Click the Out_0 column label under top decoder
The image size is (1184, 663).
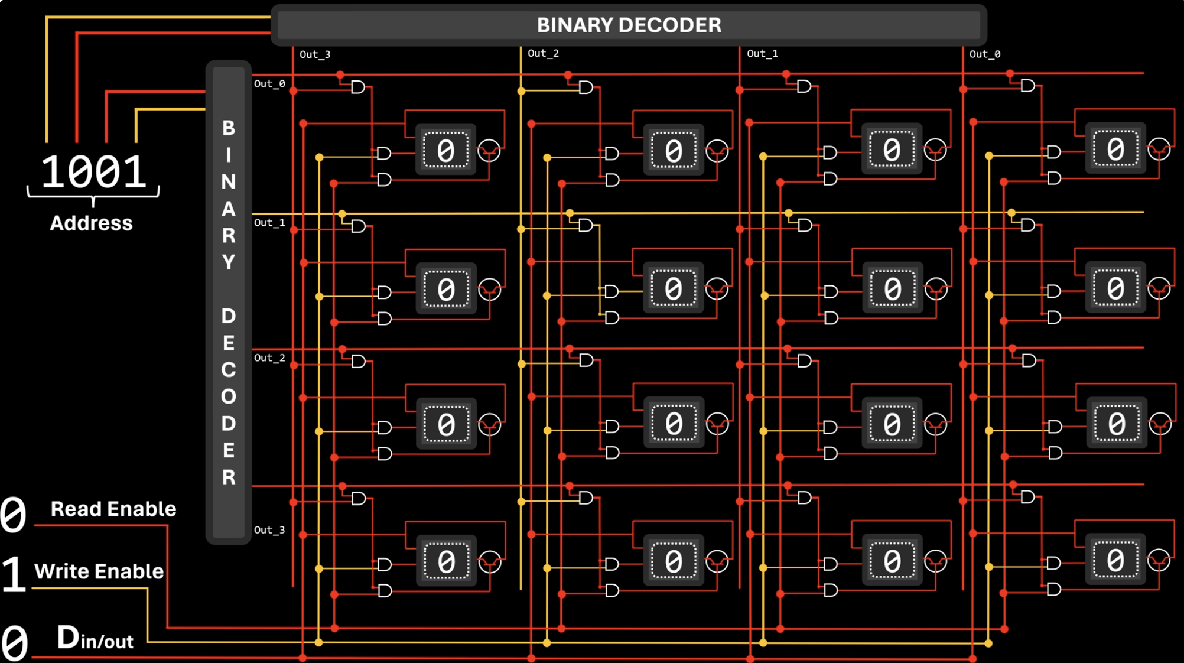(x=985, y=54)
